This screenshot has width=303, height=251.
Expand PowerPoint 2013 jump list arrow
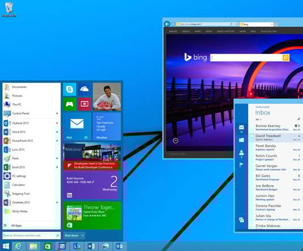pos(57,141)
